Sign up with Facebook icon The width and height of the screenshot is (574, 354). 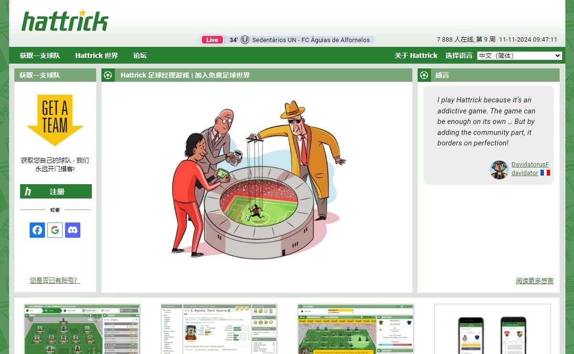click(x=37, y=230)
